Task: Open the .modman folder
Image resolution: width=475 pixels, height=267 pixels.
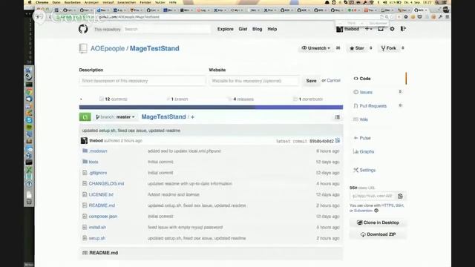Action: 98,151
